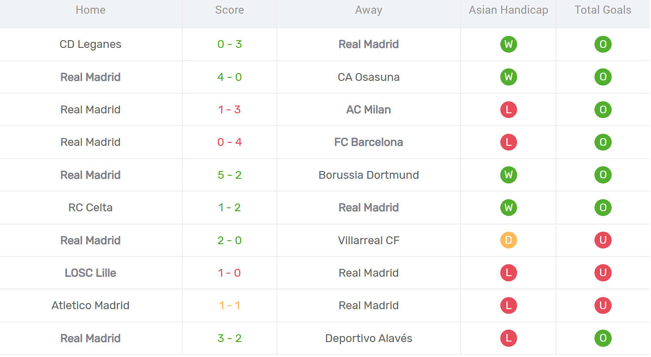This screenshot has width=651, height=357.
Task: Click the W badge for RC Celta match
Action: click(x=508, y=208)
